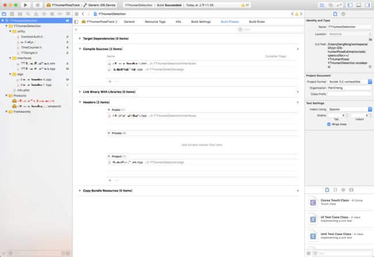Image resolution: width=374 pixels, height=257 pixels.
Task: Show the Code Snippet library
Action: coord(335,190)
